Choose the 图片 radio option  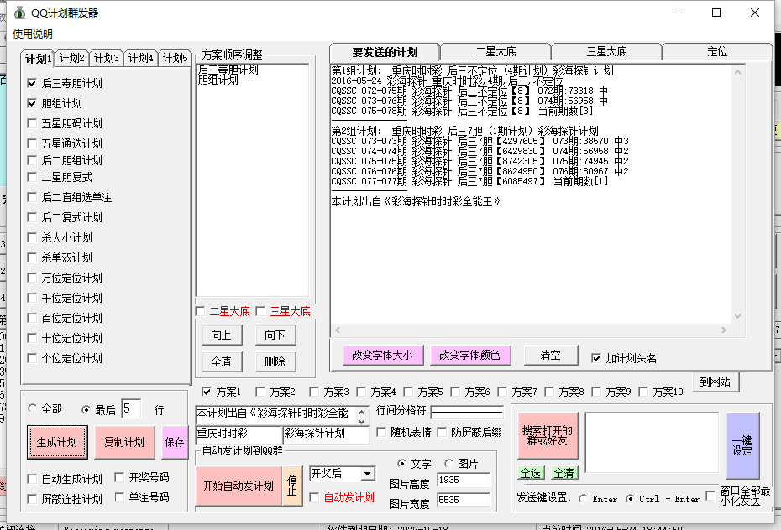(x=448, y=464)
